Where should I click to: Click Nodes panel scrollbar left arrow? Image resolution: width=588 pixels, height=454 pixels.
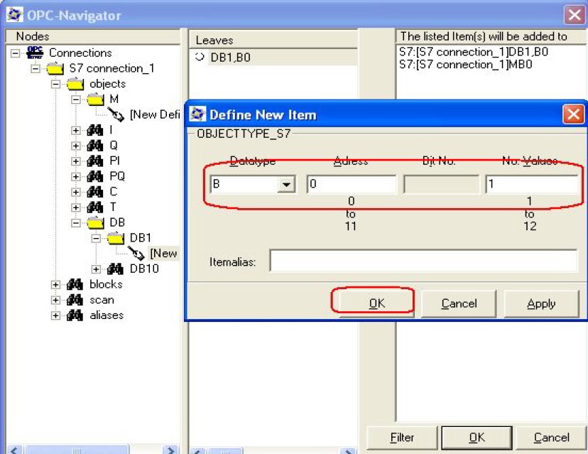tap(14, 450)
